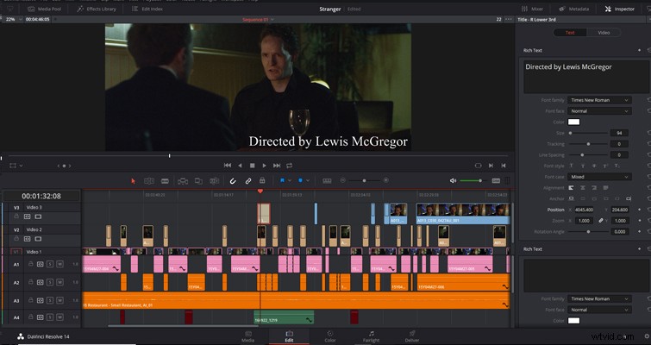Toggle the Inspector panel
Screen dimensions: 651x345
click(x=620, y=9)
